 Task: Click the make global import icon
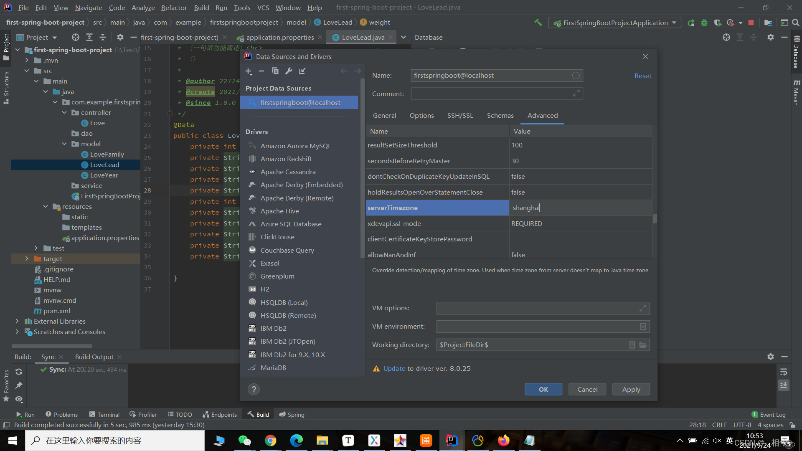(x=302, y=71)
